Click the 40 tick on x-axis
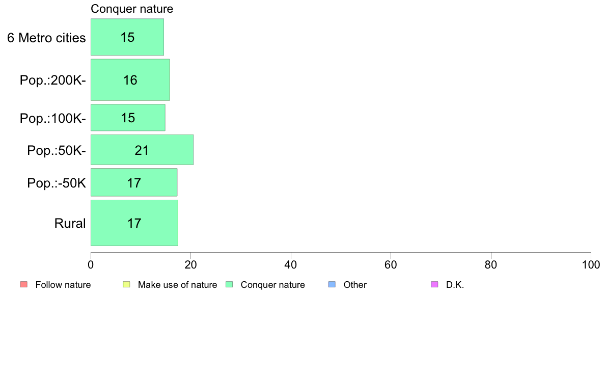This screenshot has height=375, width=605. tap(291, 264)
